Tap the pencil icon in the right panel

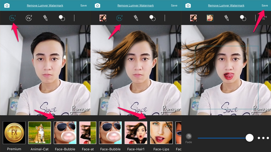[226, 18]
